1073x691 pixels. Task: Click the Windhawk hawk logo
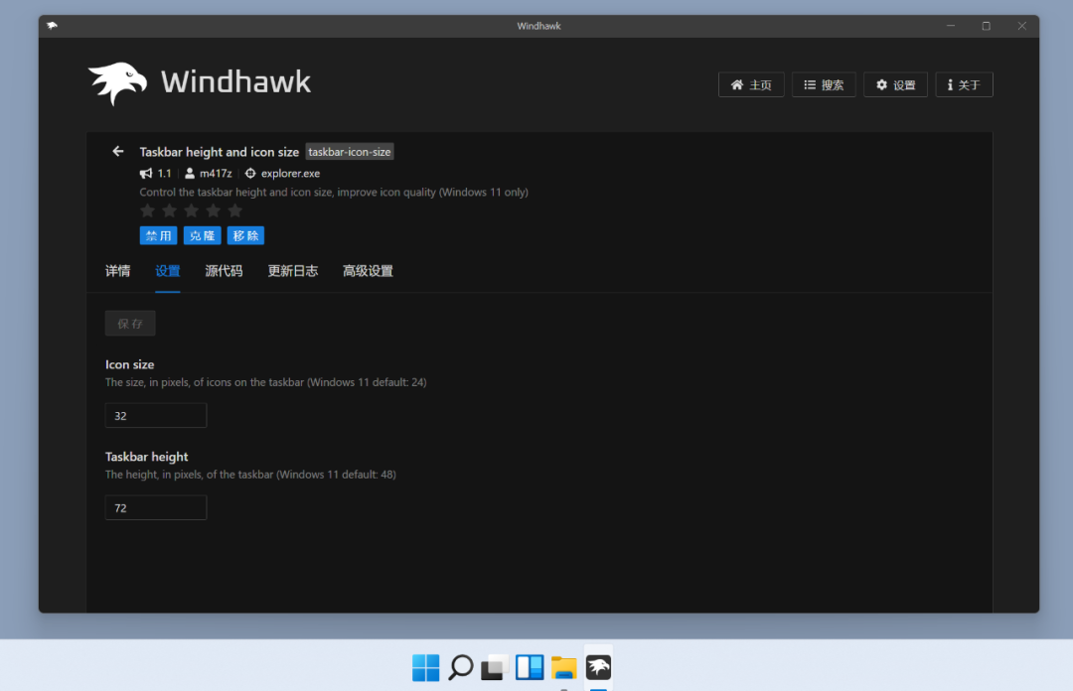[x=117, y=83]
